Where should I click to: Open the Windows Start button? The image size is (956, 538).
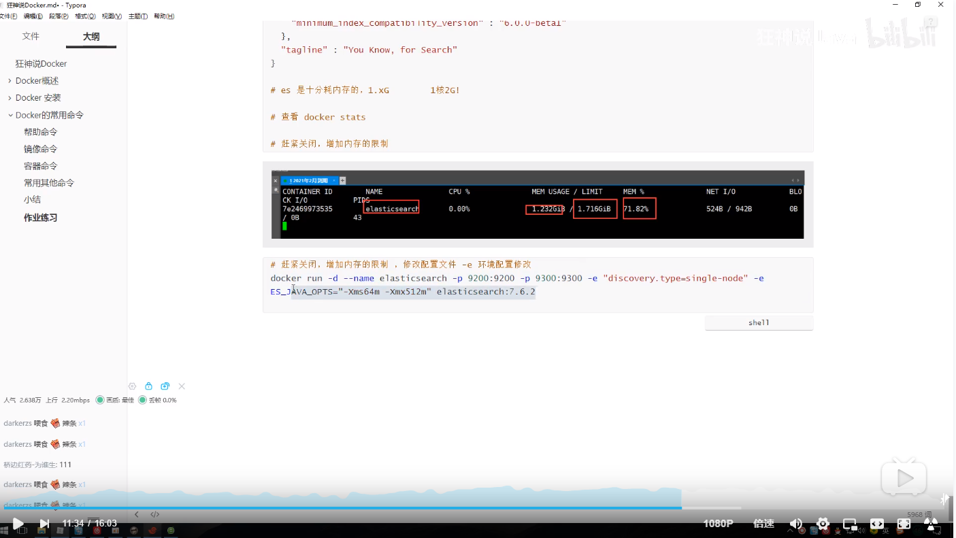tap(4, 531)
